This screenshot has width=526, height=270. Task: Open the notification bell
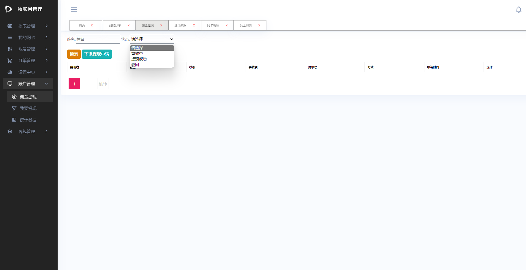519,9
